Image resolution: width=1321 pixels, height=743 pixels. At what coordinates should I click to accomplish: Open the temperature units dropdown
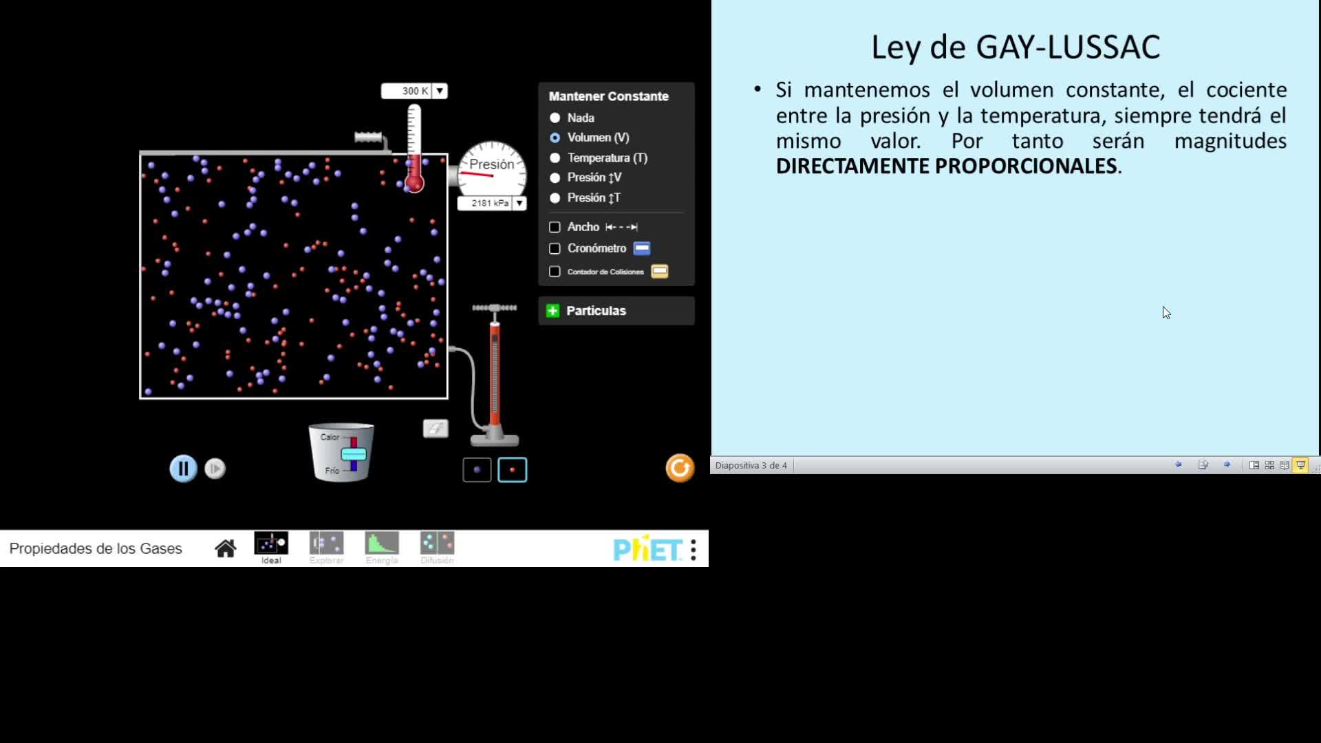440,91
